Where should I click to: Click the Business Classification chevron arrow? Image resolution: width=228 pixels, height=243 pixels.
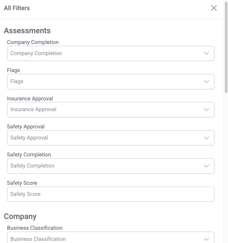tap(206, 239)
